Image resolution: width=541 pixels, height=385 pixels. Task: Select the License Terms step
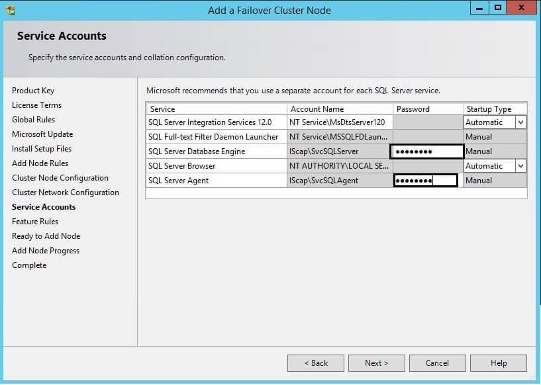36,105
